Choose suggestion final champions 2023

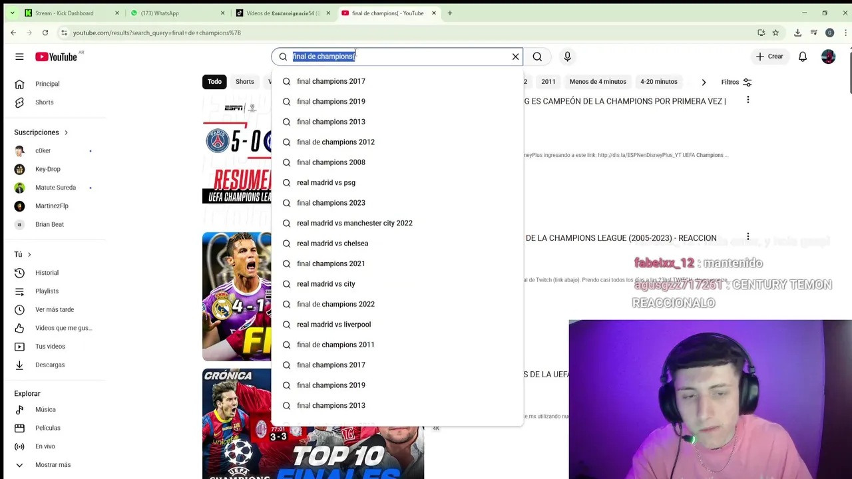pyautogui.click(x=397, y=203)
